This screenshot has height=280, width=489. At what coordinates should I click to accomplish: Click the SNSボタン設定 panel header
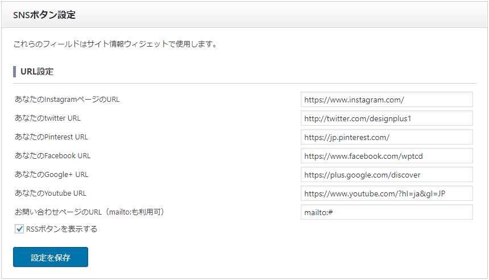(44, 15)
